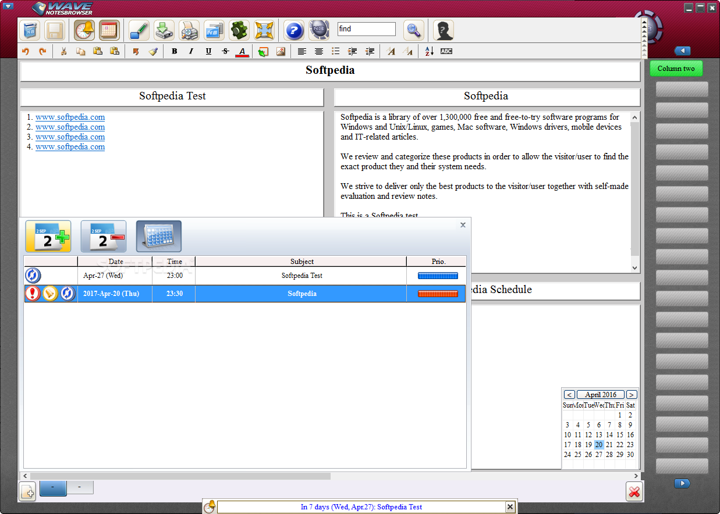This screenshot has height=514, width=720.
Task: Toggle italic formatting
Action: pos(191,51)
